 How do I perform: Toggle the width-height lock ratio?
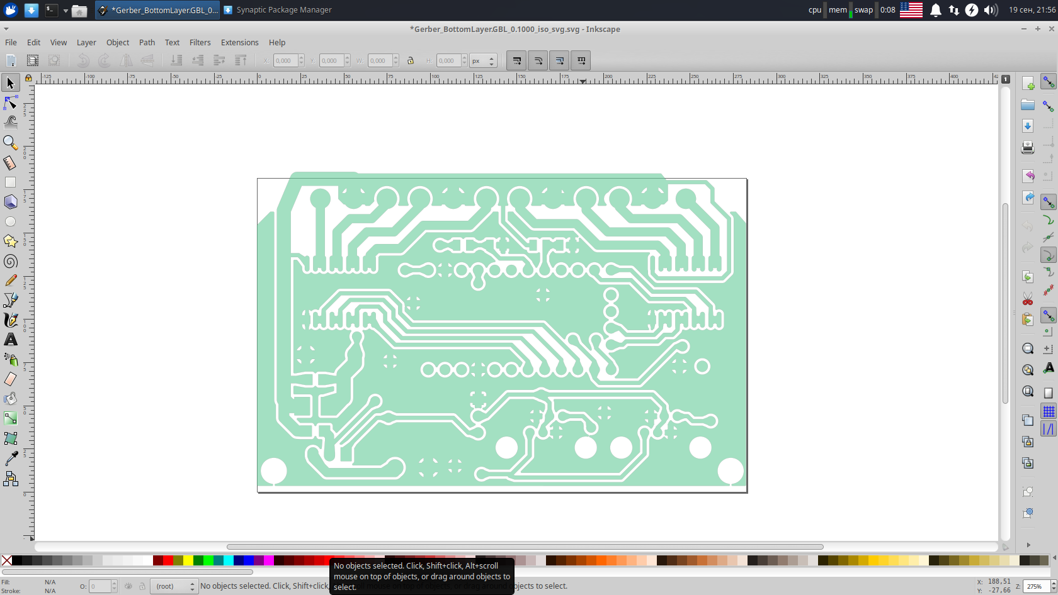[411, 61]
